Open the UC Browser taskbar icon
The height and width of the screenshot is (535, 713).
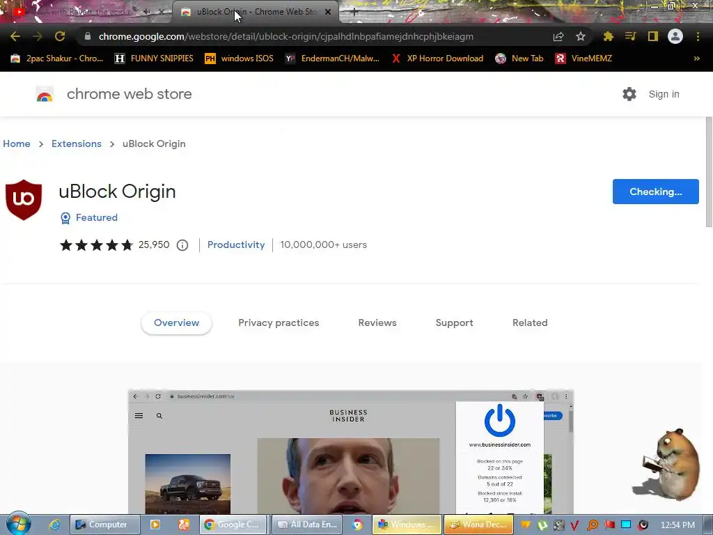[184, 525]
